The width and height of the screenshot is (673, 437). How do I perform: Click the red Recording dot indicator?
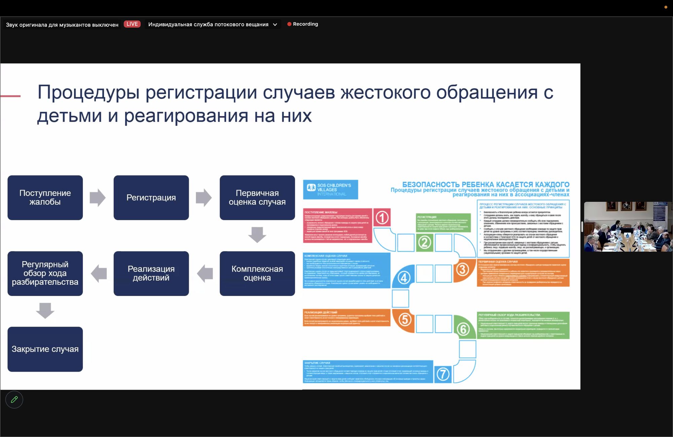tap(289, 24)
